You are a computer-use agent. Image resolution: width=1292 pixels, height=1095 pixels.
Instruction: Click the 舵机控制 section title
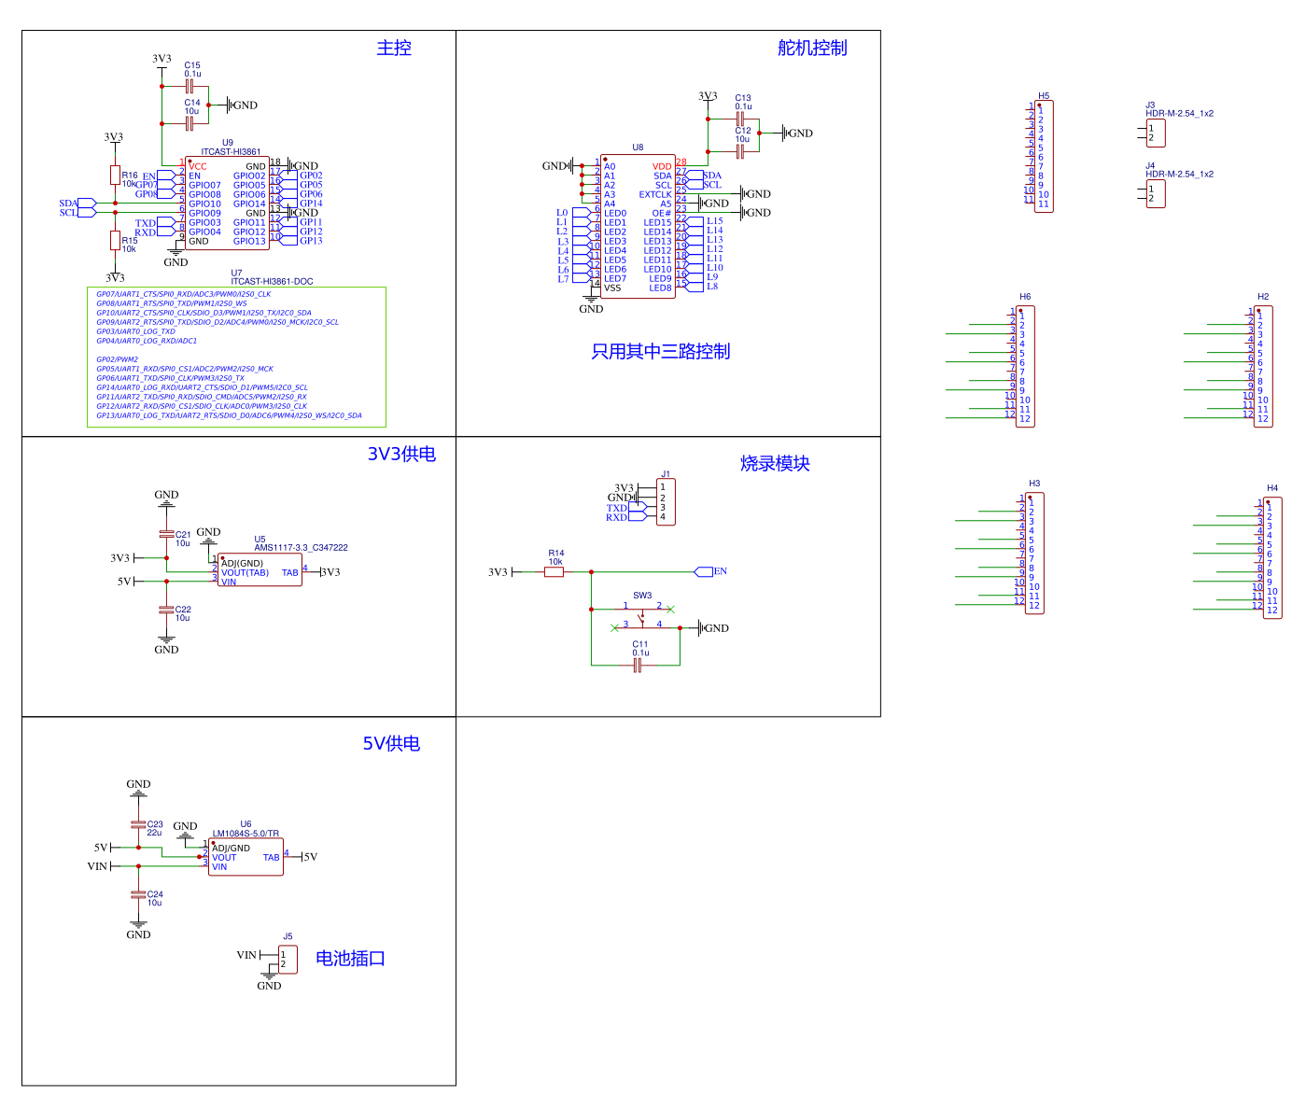coord(812,48)
